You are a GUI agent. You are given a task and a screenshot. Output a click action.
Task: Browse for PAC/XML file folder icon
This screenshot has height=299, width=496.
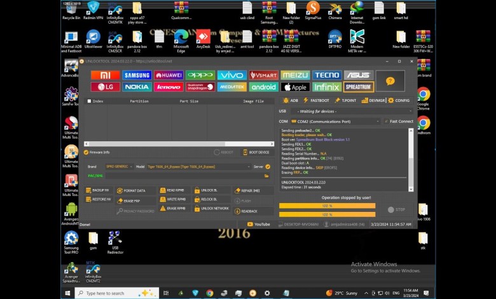[266, 176]
